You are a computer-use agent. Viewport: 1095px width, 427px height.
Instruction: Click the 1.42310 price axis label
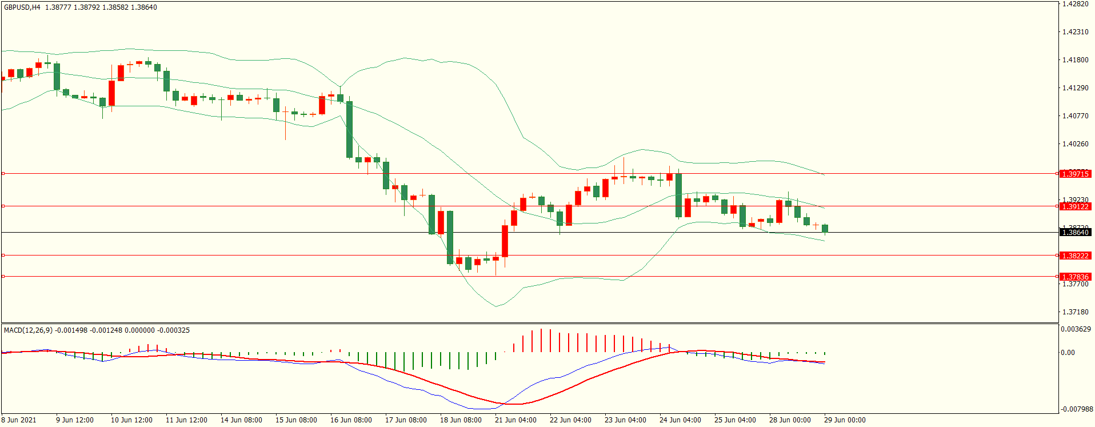[x=1075, y=32]
